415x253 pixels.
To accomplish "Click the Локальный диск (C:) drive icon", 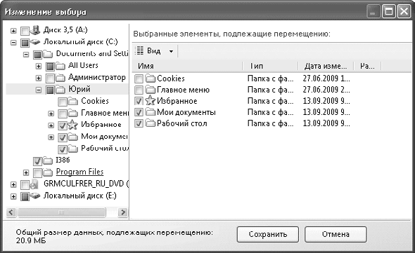I will 35,42.
